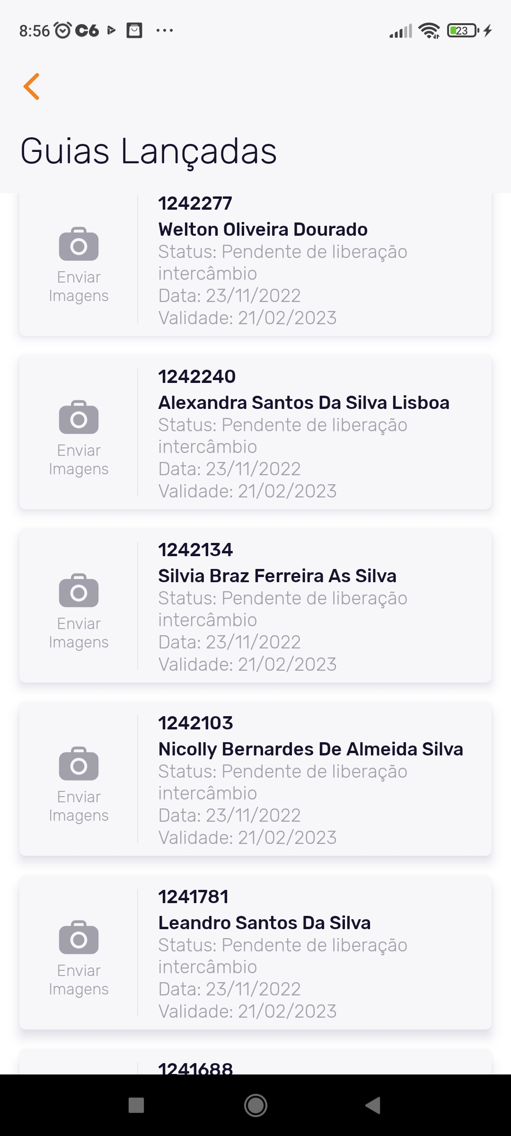The height and width of the screenshot is (1136, 511).
Task: Tap camera icon for Alexandra Santos guide
Action: point(79,417)
